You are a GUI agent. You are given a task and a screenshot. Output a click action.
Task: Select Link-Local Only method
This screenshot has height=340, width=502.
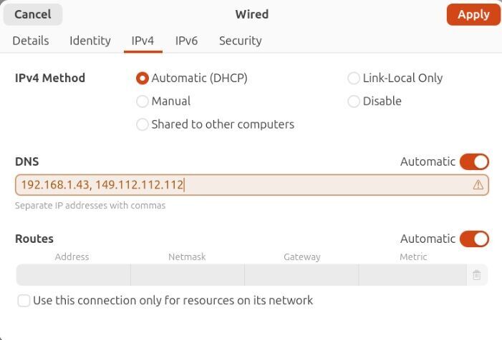click(354, 79)
